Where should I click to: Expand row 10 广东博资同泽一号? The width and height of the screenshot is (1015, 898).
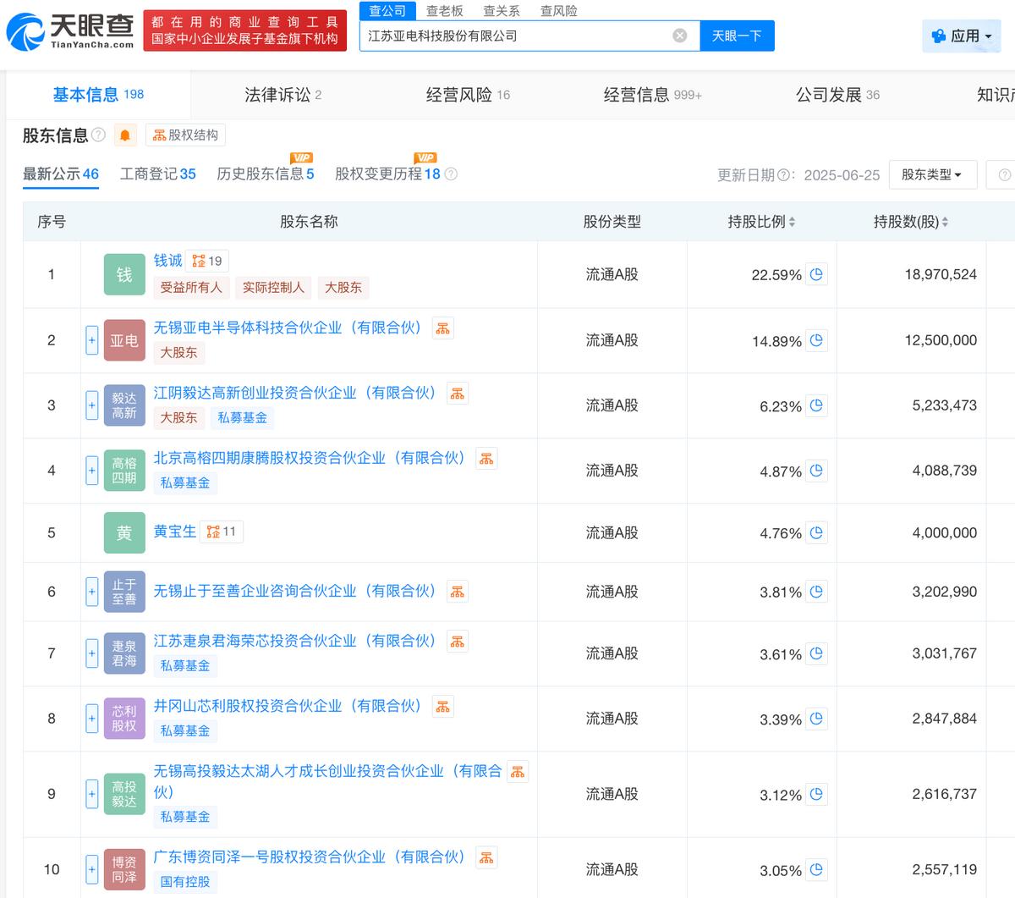point(92,869)
